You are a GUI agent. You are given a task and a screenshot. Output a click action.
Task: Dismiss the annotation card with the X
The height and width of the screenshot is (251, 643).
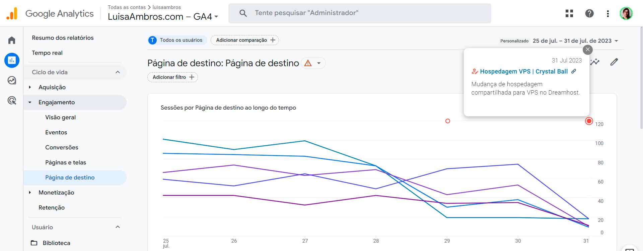[587, 49]
